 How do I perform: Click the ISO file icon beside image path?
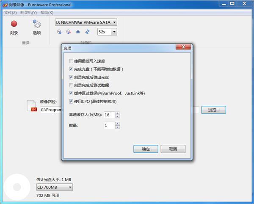(x=32, y=106)
